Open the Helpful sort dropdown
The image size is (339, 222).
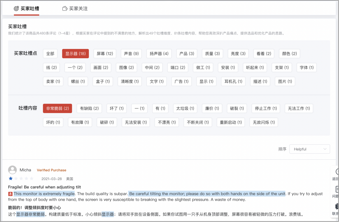tap(309, 149)
